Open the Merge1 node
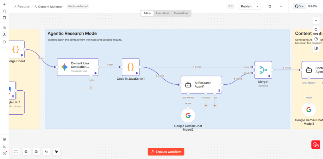This screenshot has width=323, height=159. 263,70
